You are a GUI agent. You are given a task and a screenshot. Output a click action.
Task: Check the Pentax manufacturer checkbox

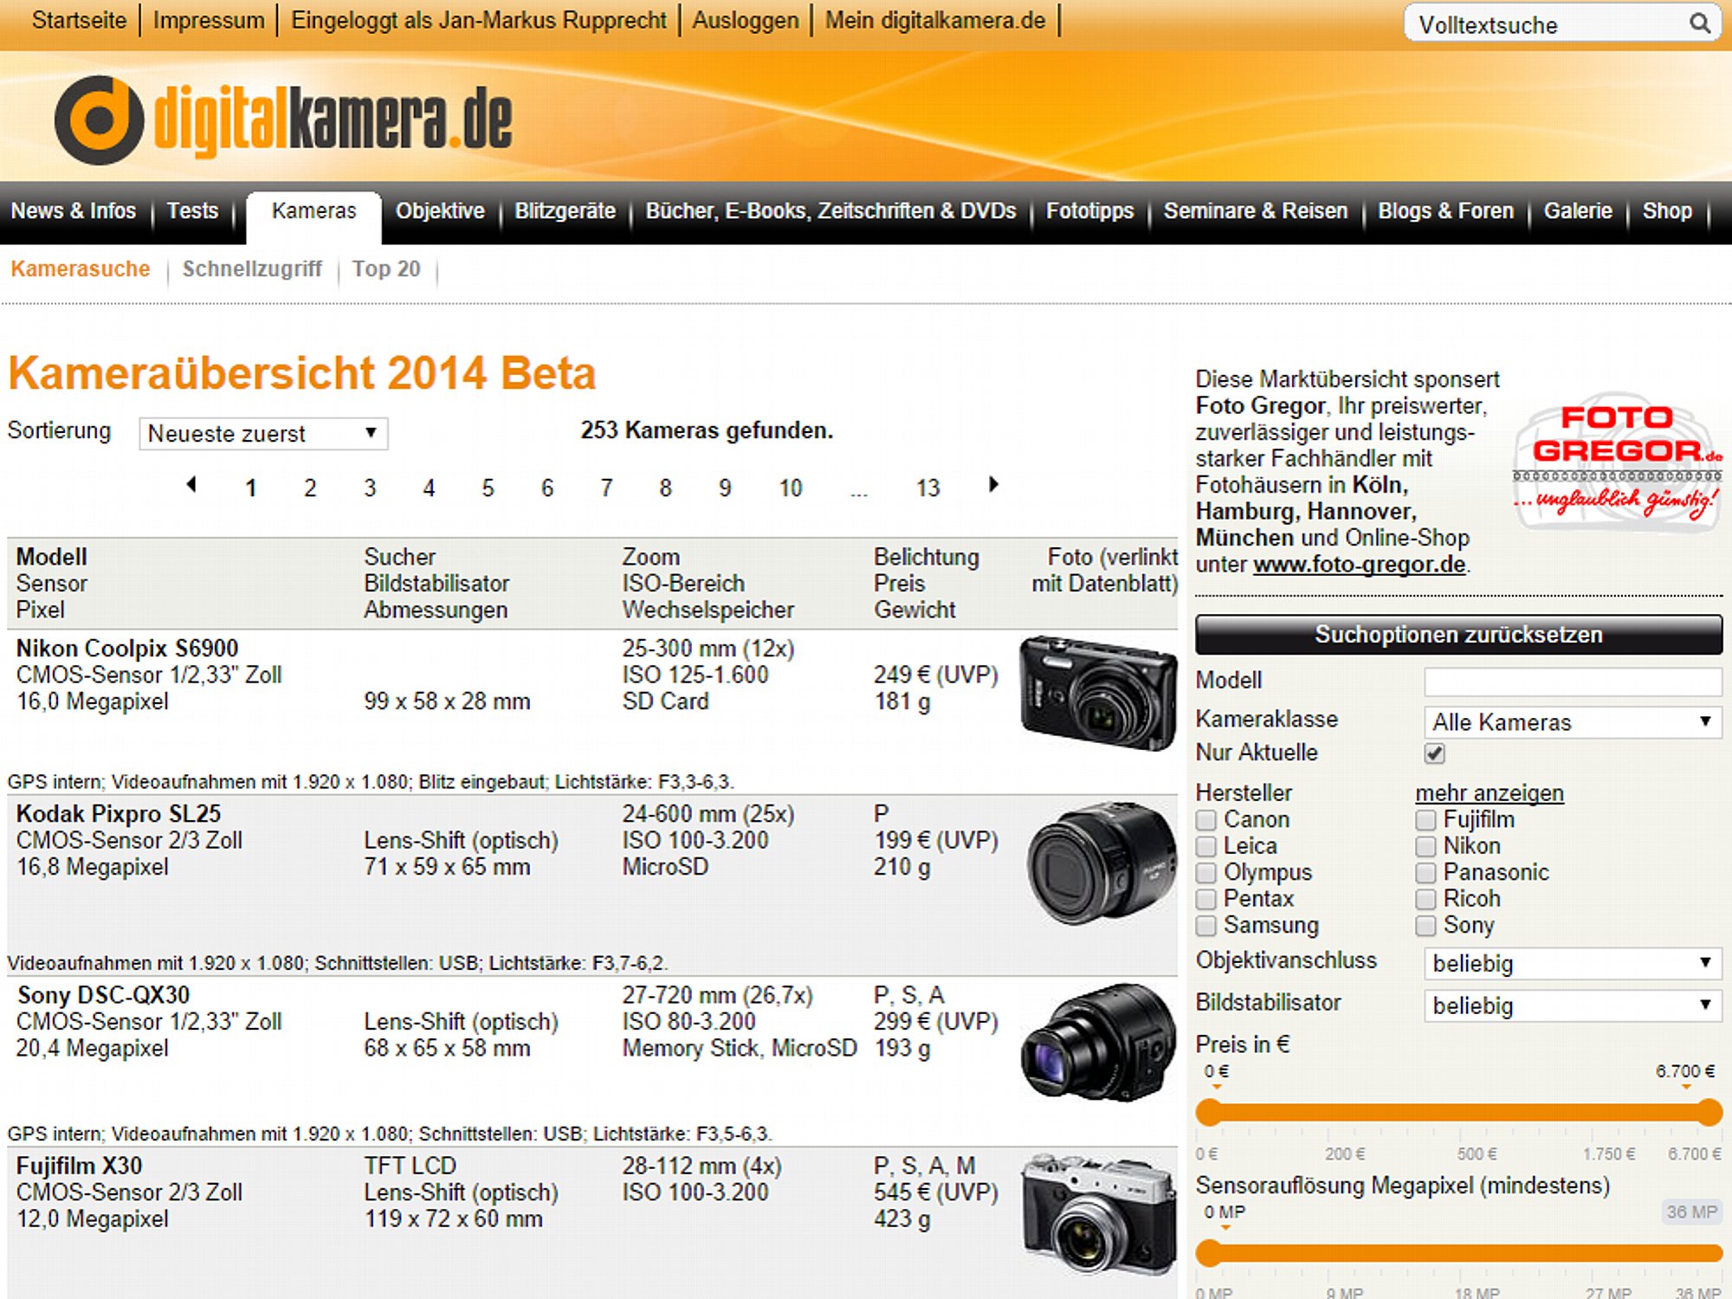[1206, 900]
